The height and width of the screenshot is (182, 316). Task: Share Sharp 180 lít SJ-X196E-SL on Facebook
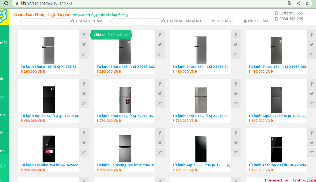click(x=236, y=35)
